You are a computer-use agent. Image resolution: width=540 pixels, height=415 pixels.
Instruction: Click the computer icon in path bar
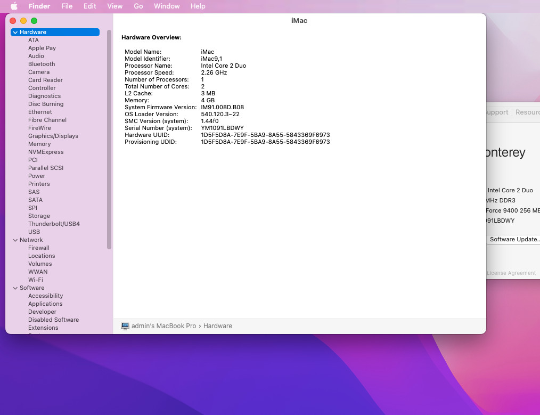pos(125,326)
